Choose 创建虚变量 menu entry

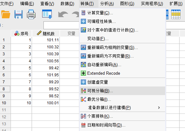(122, 82)
